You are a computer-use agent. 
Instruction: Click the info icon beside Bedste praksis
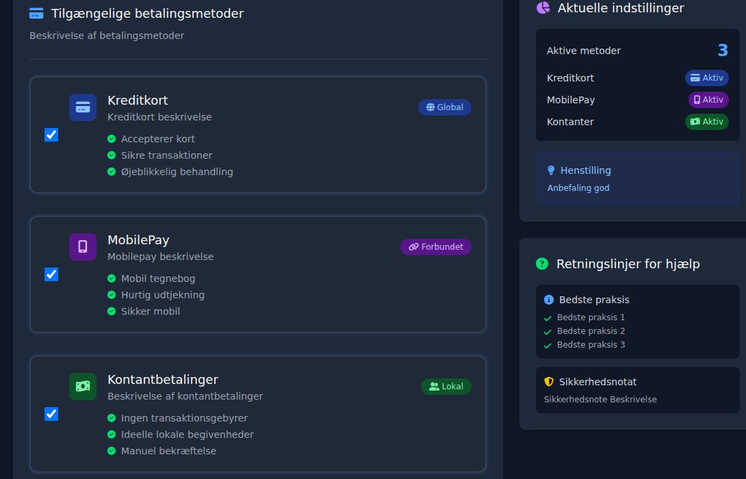[549, 300]
